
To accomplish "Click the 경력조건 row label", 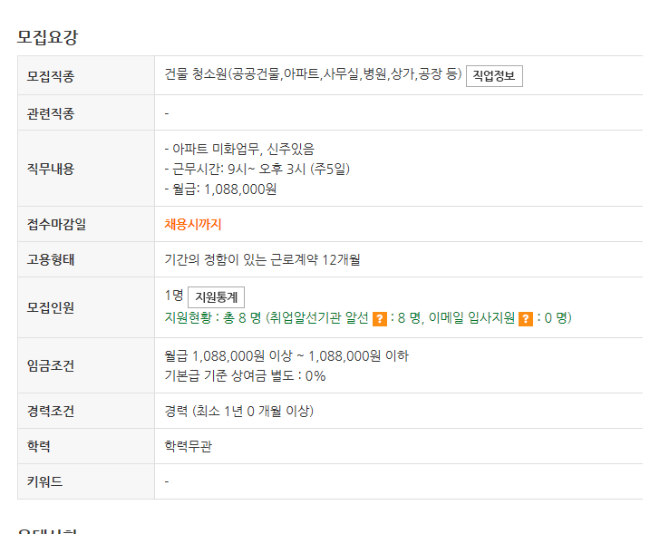I will 51,411.
